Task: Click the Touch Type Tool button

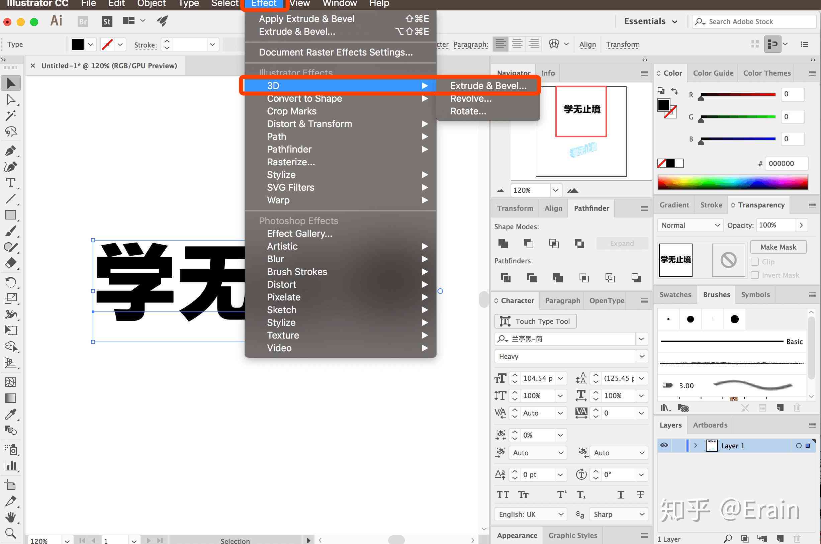Action: click(x=535, y=321)
